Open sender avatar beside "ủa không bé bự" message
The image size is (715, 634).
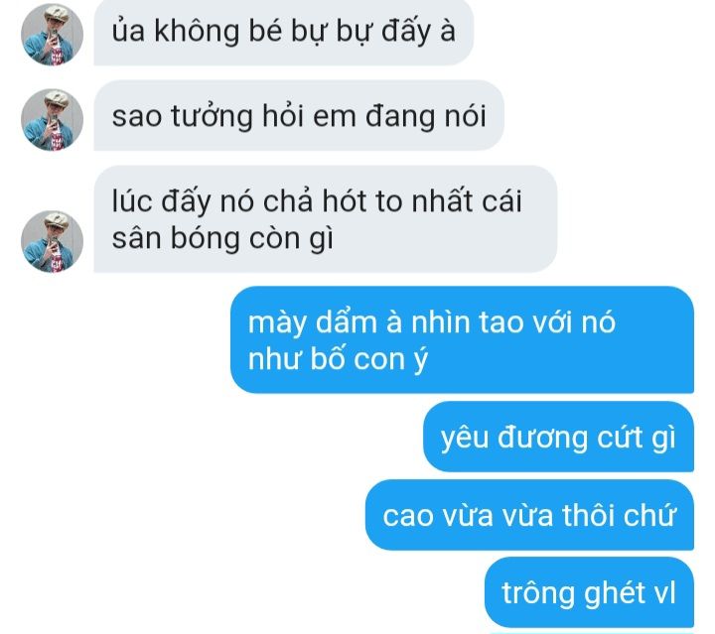click(52, 35)
